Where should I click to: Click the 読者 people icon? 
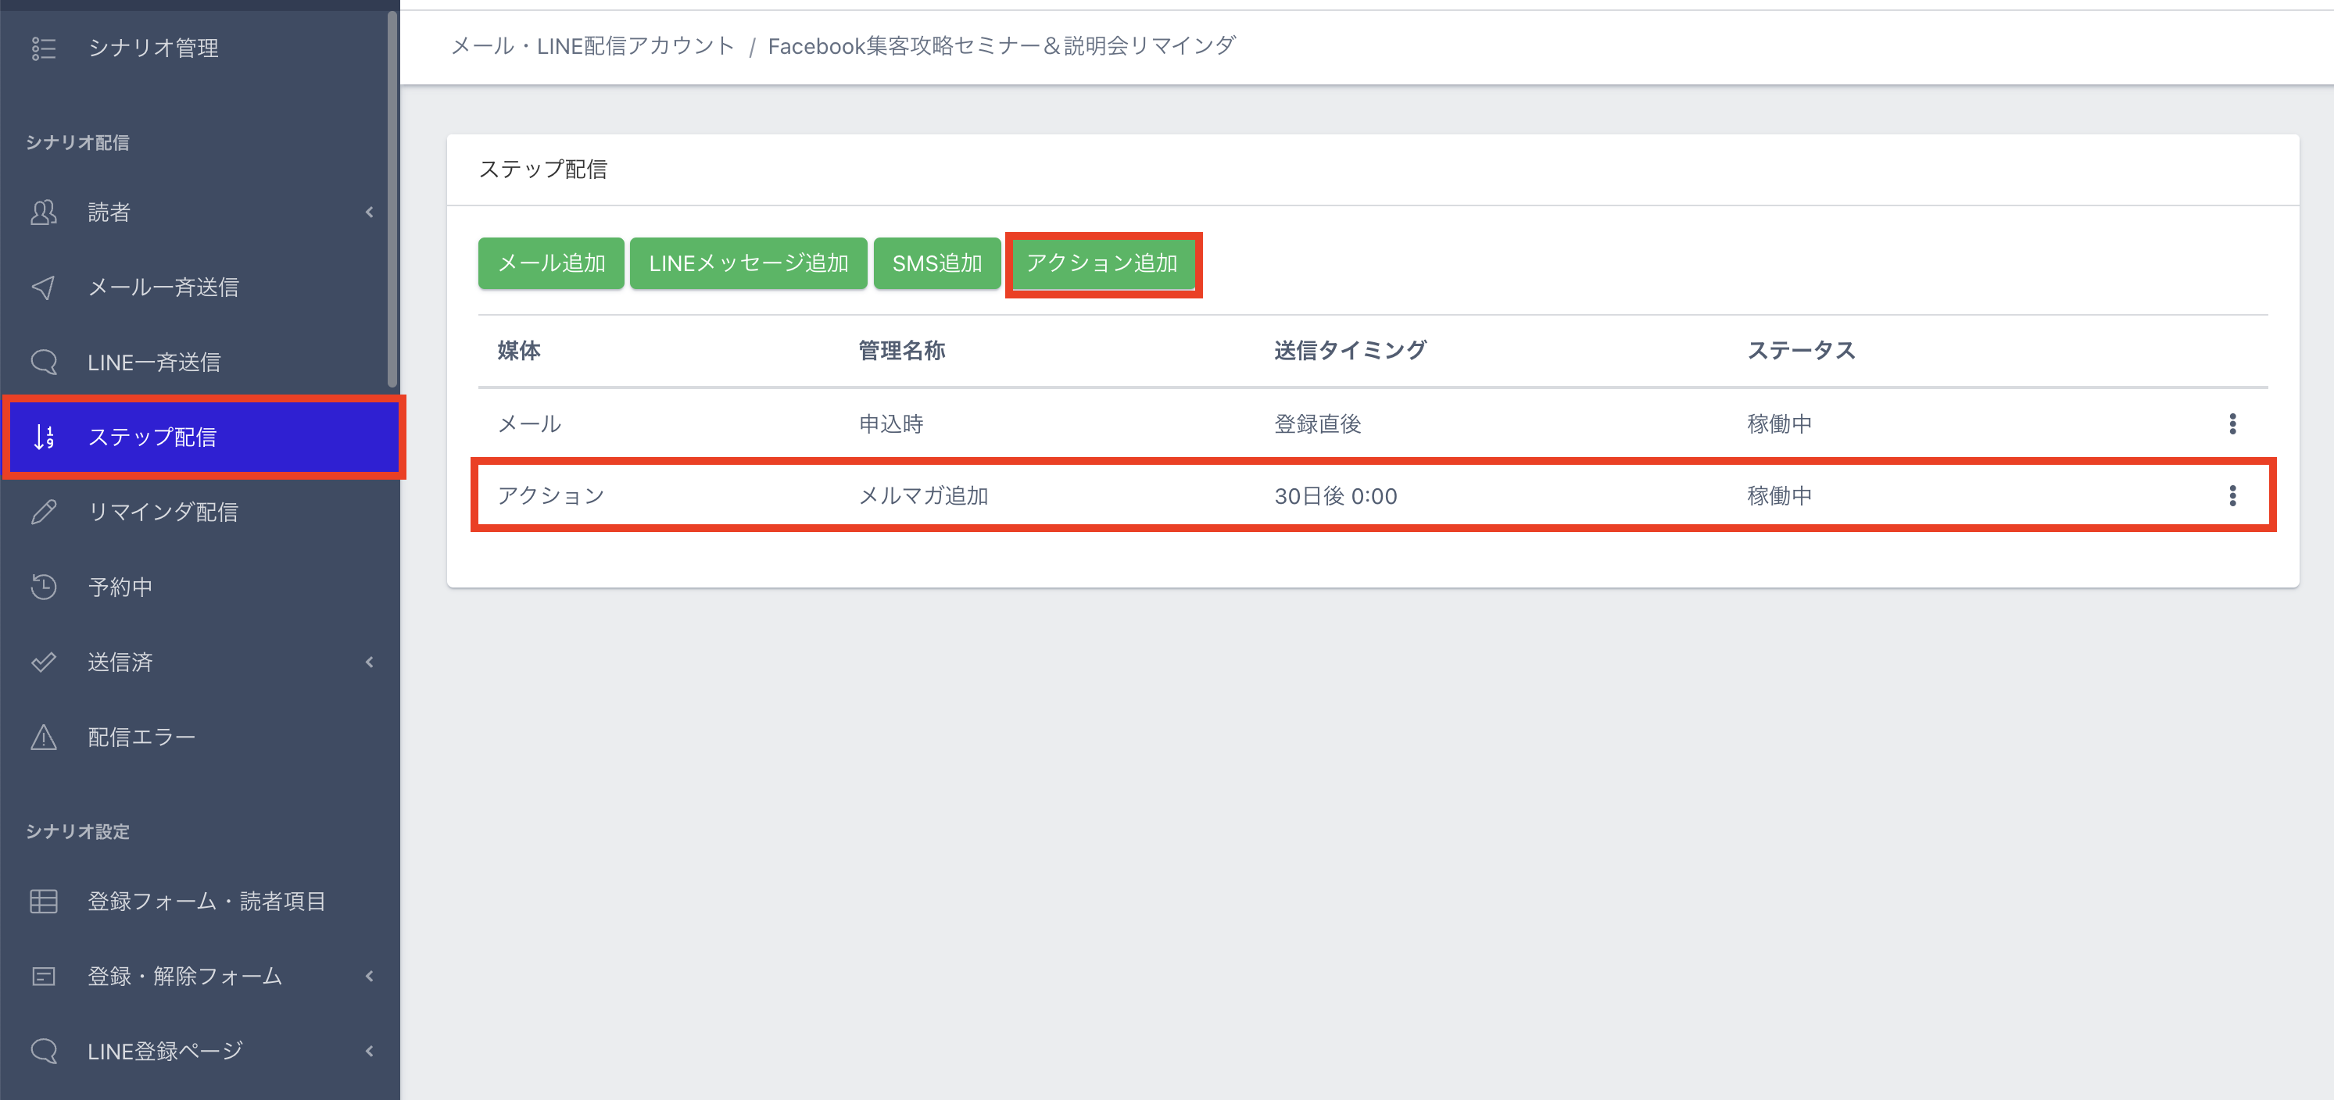pos(44,212)
